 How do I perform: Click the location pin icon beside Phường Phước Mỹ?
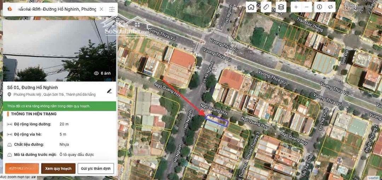coord(9,95)
